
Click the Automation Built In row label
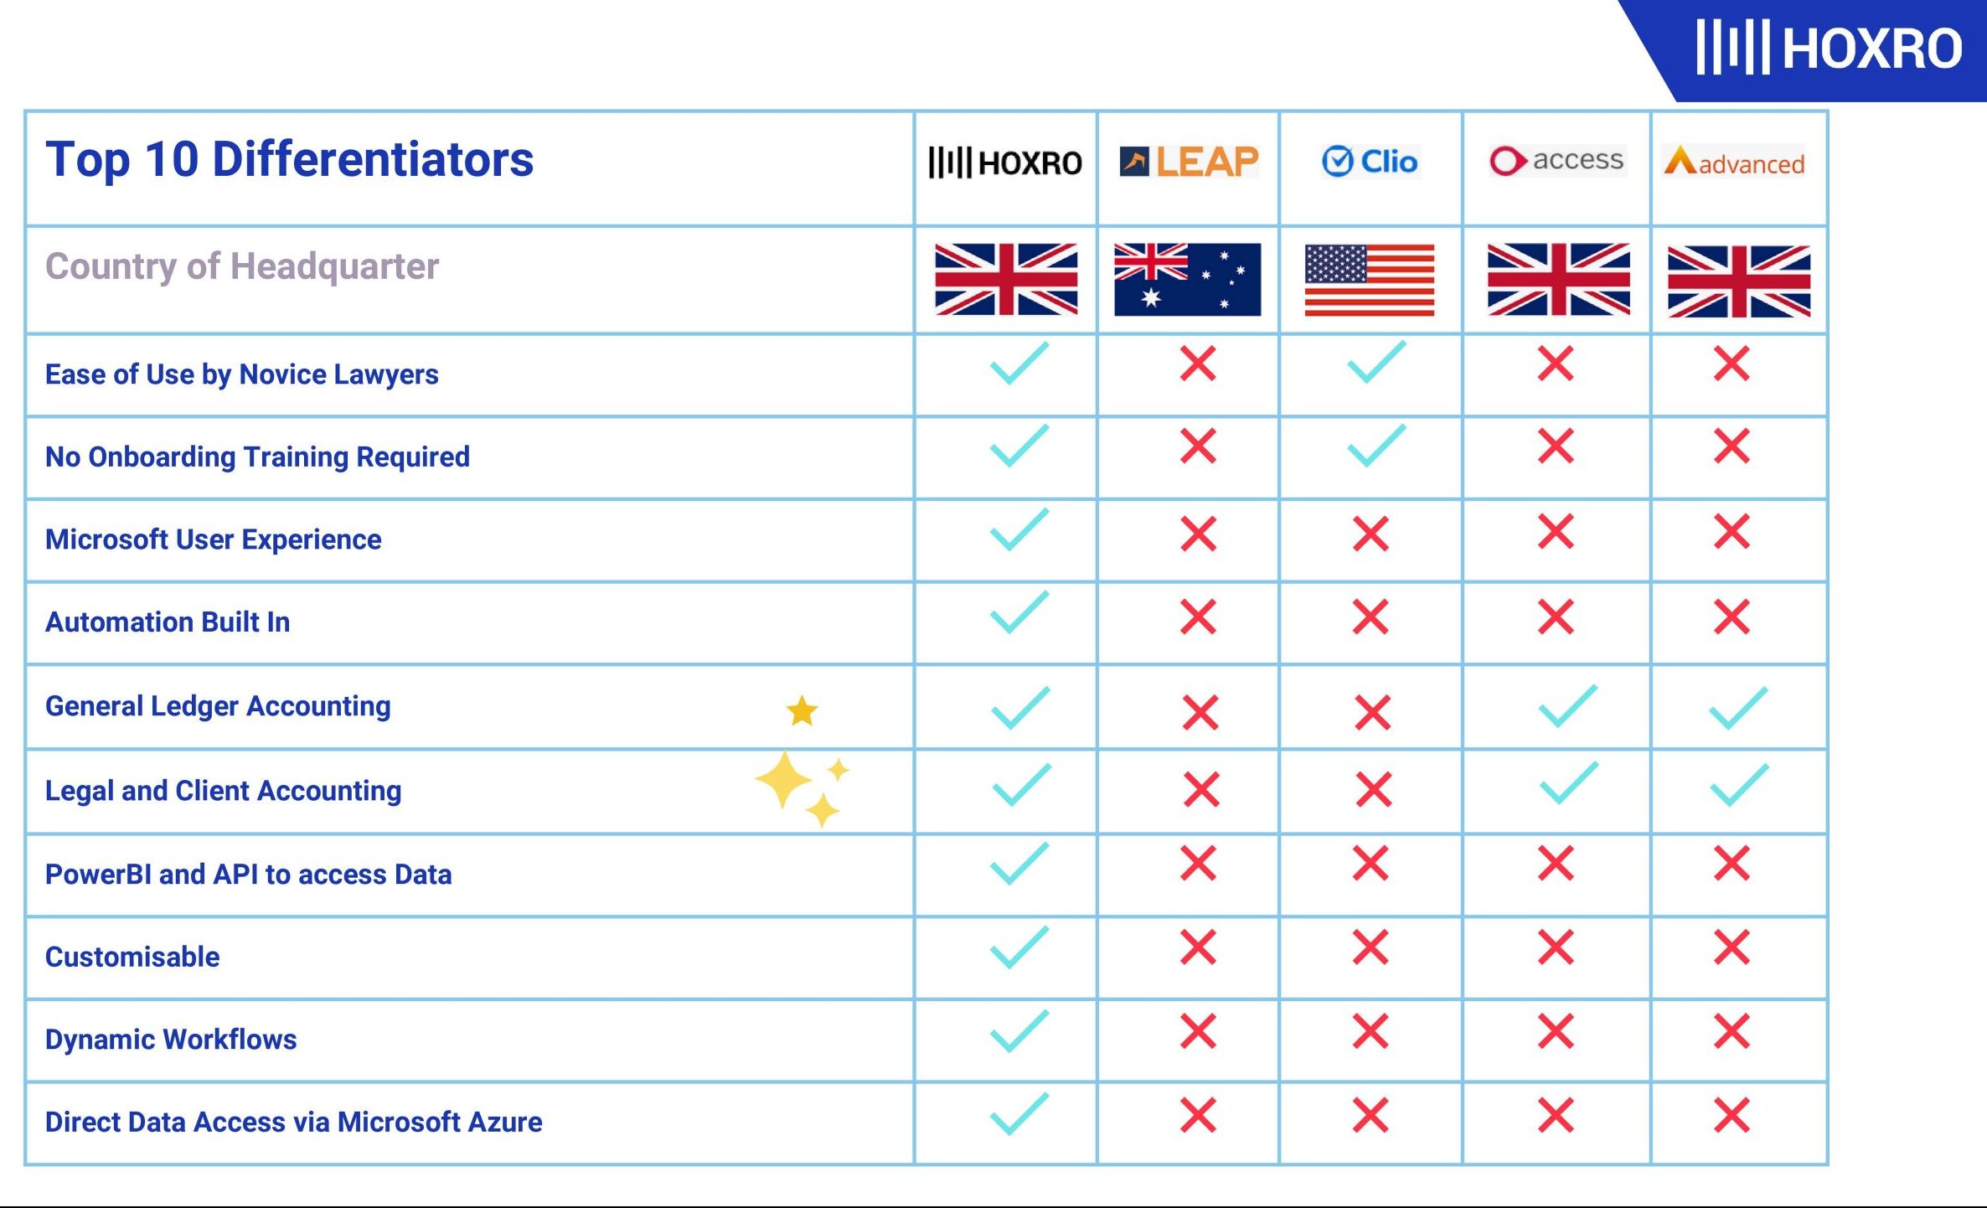coord(168,622)
